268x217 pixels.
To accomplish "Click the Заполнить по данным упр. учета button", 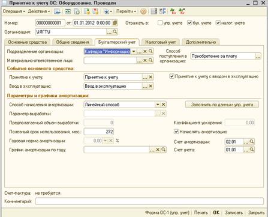I will point(222,105).
